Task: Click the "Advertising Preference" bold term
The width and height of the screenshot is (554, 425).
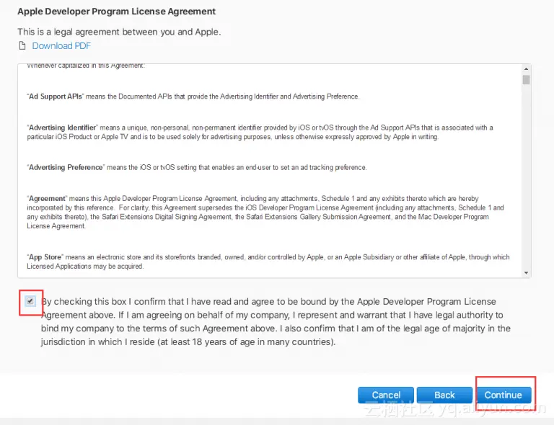Action: click(66, 167)
